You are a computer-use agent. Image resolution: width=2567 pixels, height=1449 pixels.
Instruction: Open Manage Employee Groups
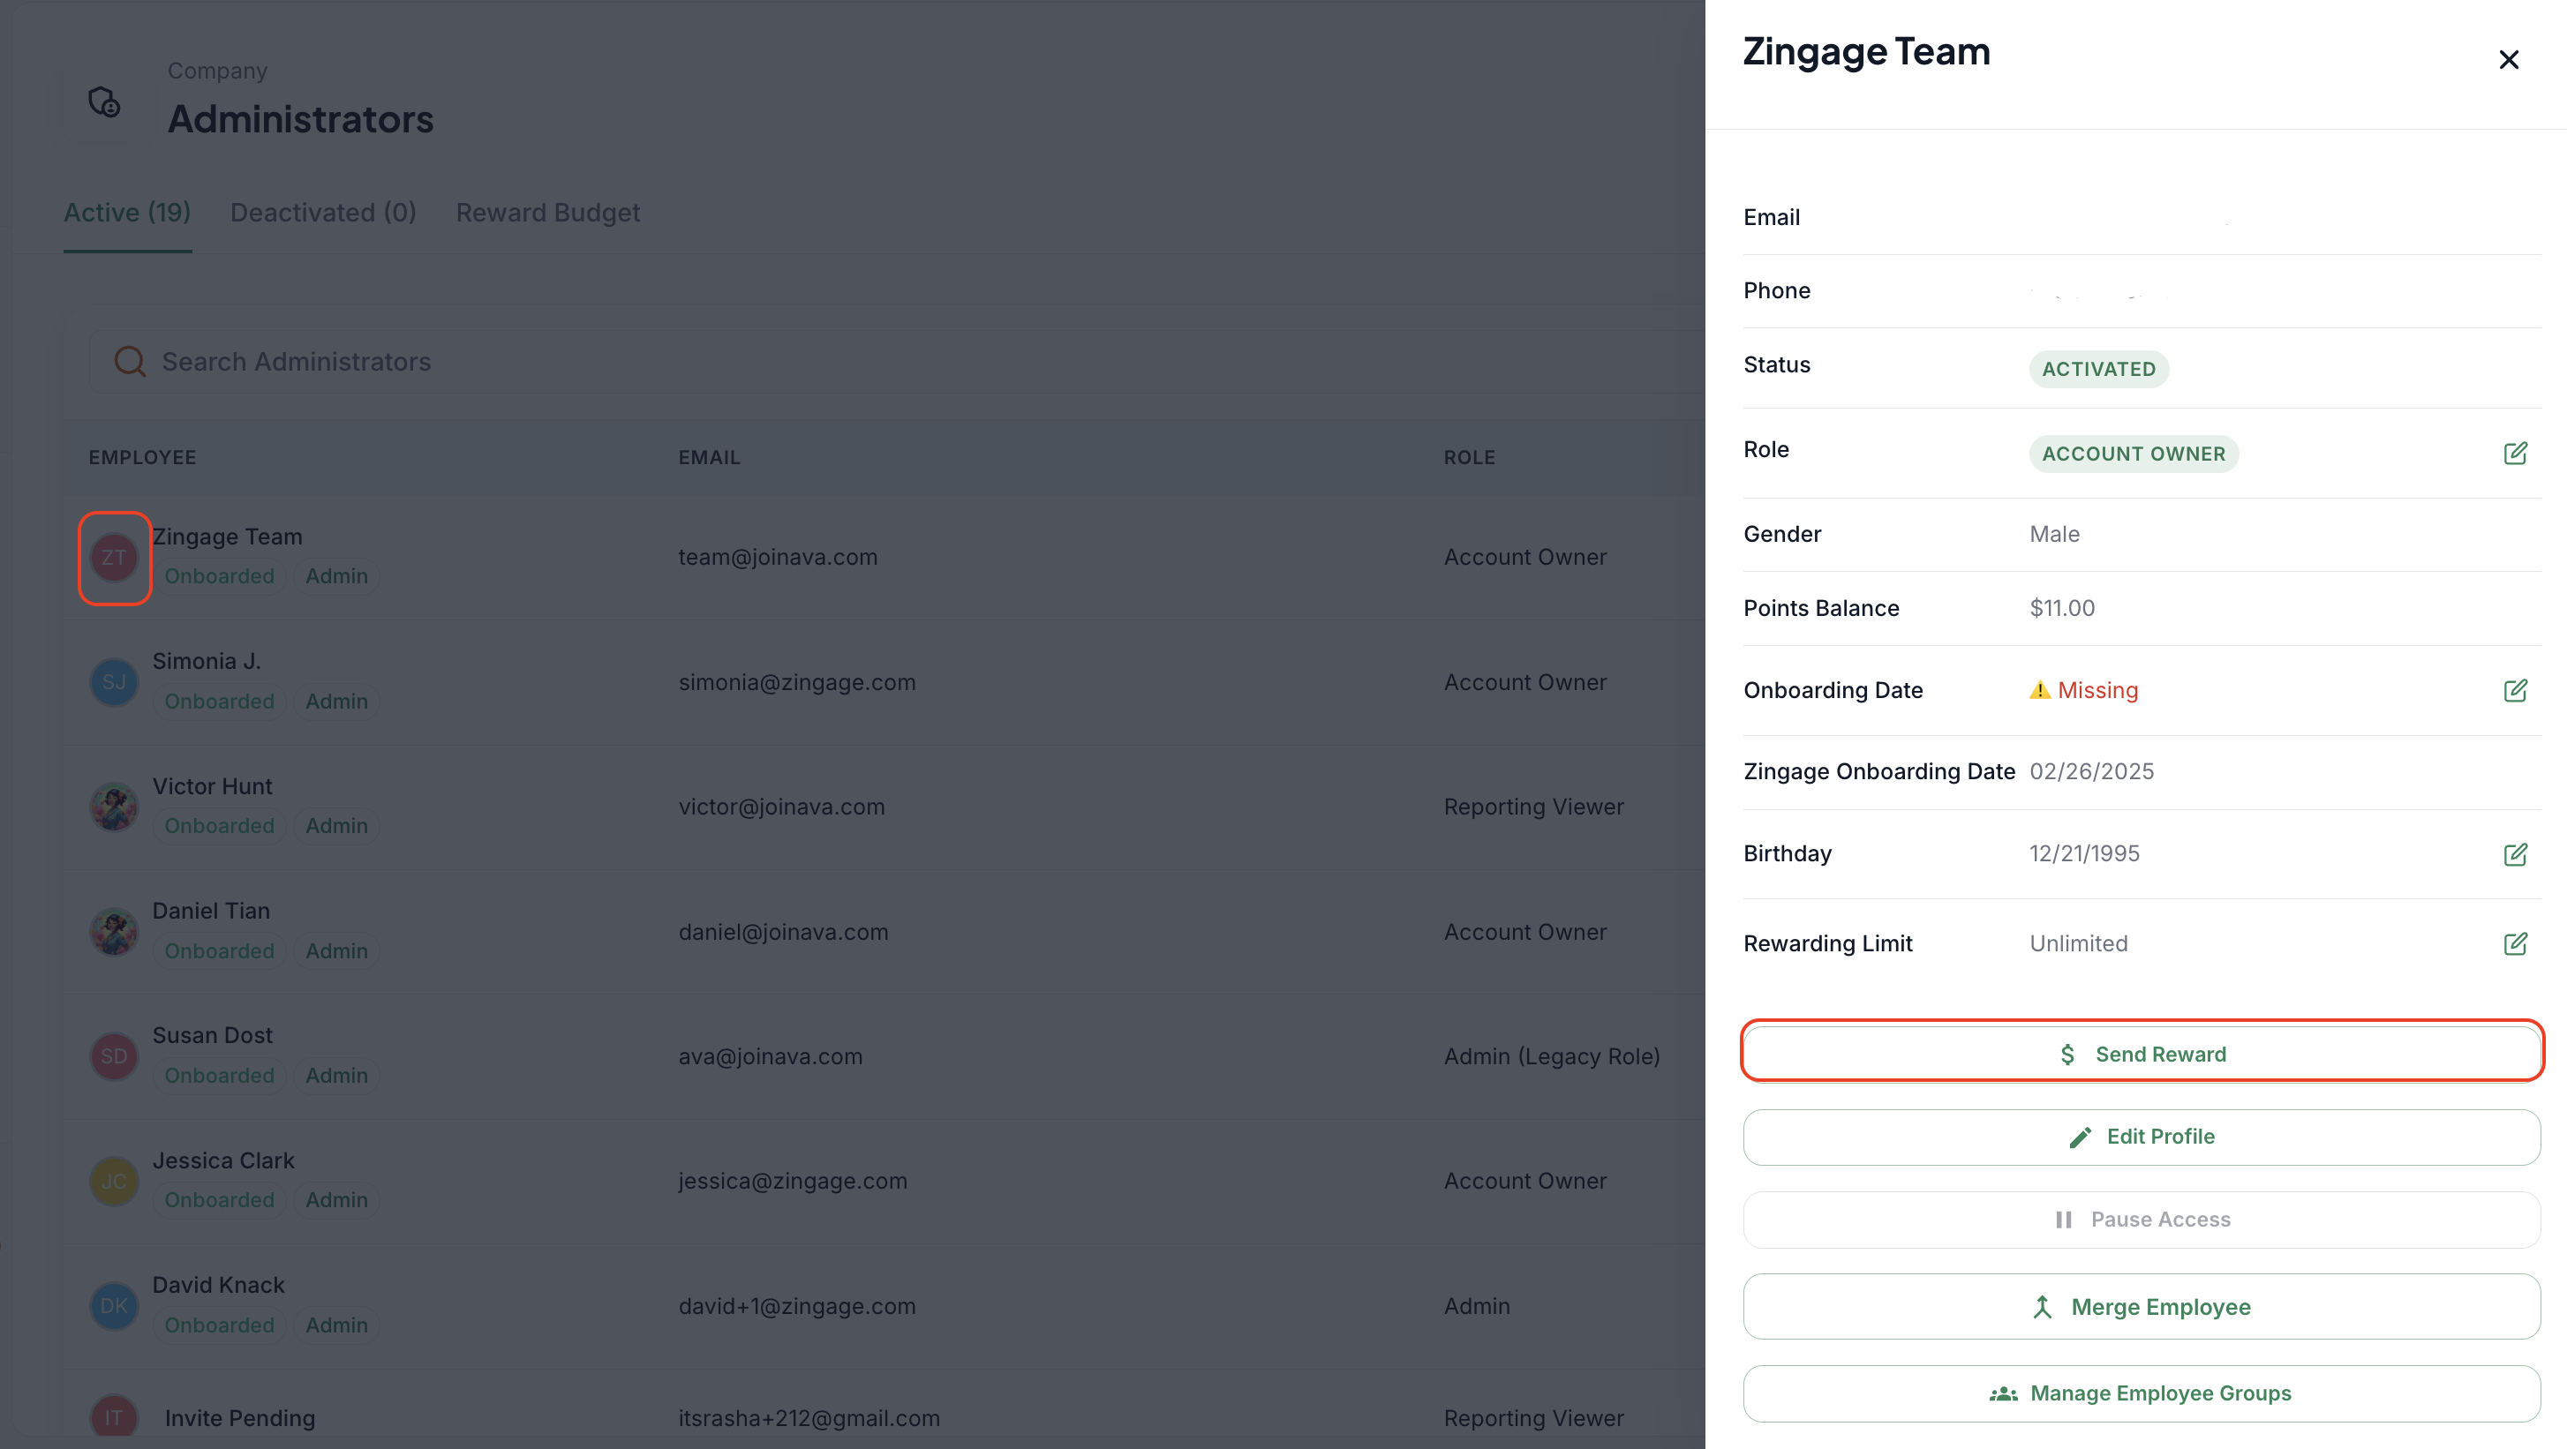[x=2142, y=1393]
